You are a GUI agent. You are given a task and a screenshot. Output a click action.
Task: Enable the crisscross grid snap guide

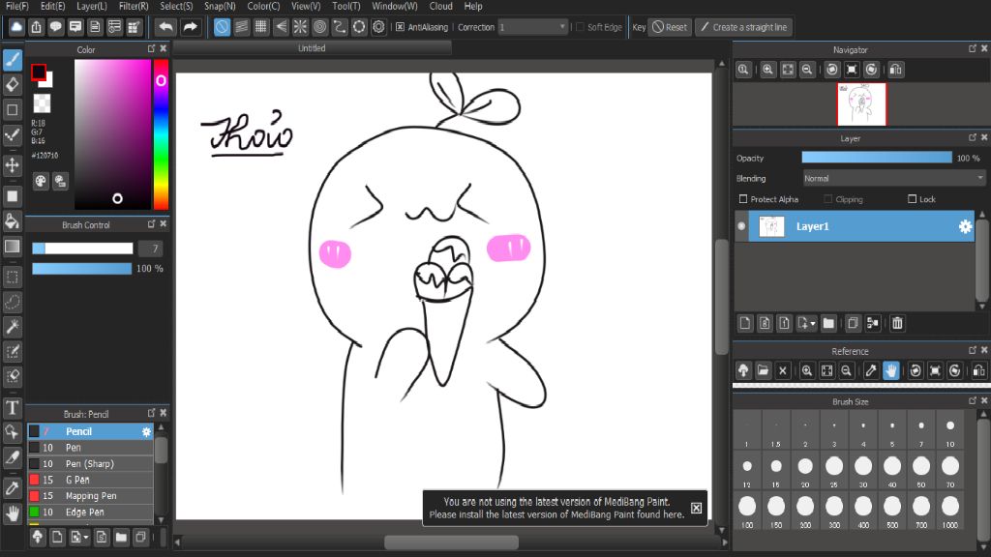pyautogui.click(x=261, y=27)
